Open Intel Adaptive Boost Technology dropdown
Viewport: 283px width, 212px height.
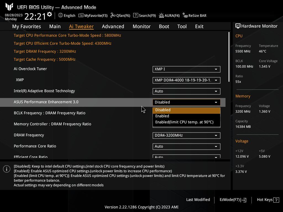pos(187,91)
